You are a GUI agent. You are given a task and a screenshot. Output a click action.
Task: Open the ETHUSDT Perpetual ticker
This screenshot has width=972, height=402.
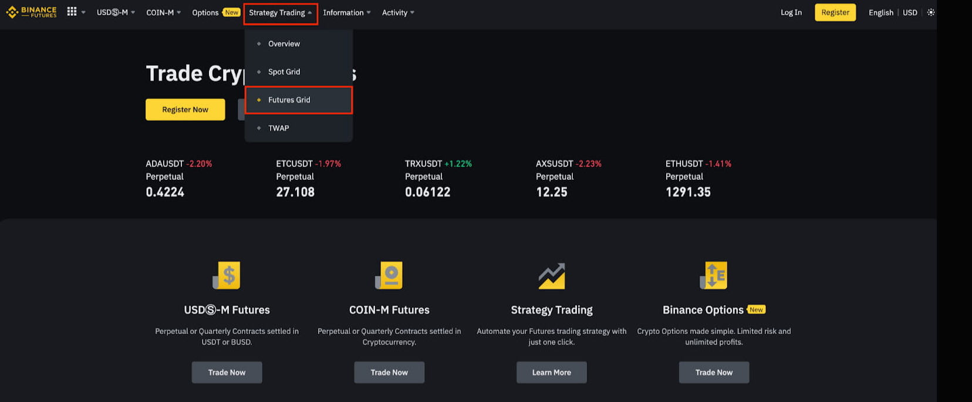coord(698,178)
